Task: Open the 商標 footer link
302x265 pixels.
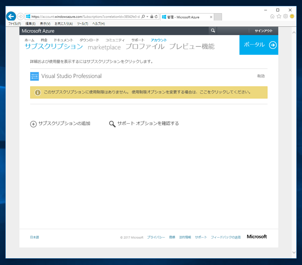Action: coord(172,237)
